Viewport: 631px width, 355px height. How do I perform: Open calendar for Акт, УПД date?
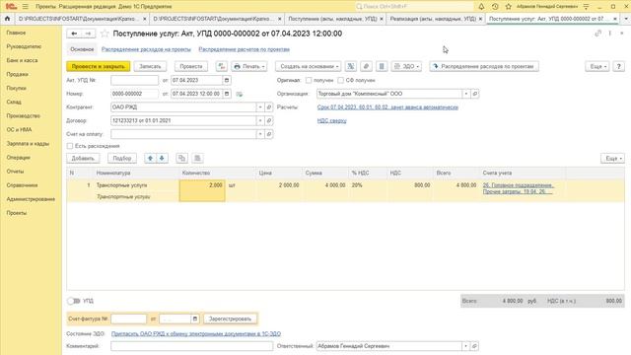(x=227, y=80)
